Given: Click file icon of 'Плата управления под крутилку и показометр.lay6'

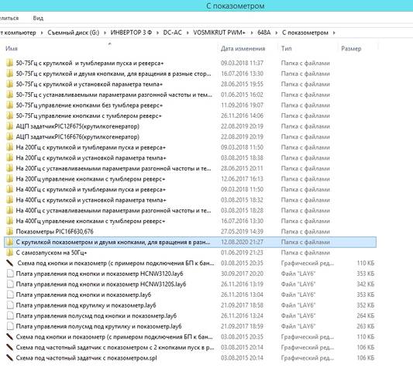Looking at the screenshot, I should pos(10,305).
